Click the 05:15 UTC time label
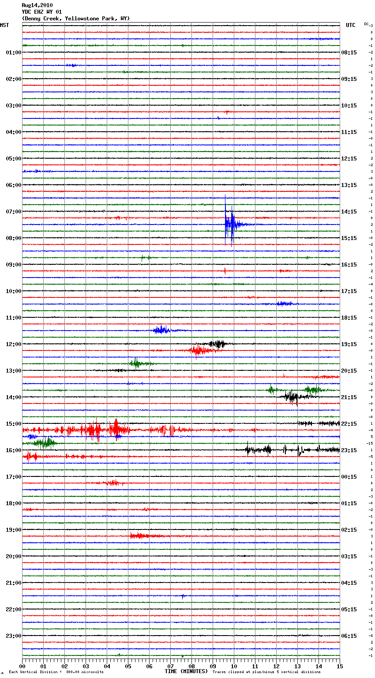This screenshot has width=375, height=678. tap(349, 609)
